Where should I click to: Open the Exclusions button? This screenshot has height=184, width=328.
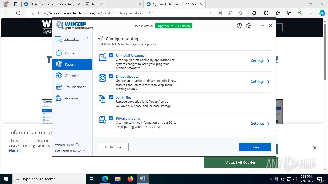113,147
